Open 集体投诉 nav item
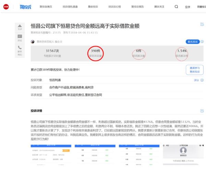The height and width of the screenshot is (175, 206). 93,7
